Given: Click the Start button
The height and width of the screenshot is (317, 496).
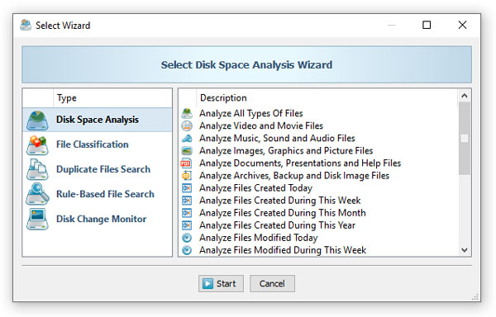Looking at the screenshot, I should pos(221,283).
